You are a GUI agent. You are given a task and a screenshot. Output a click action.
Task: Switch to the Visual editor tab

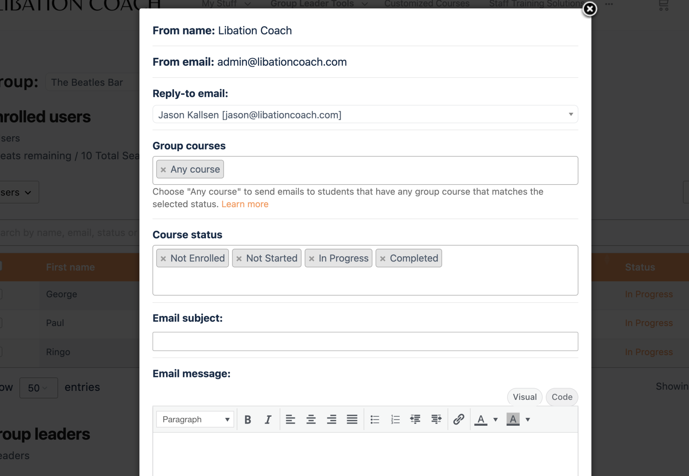click(x=525, y=397)
